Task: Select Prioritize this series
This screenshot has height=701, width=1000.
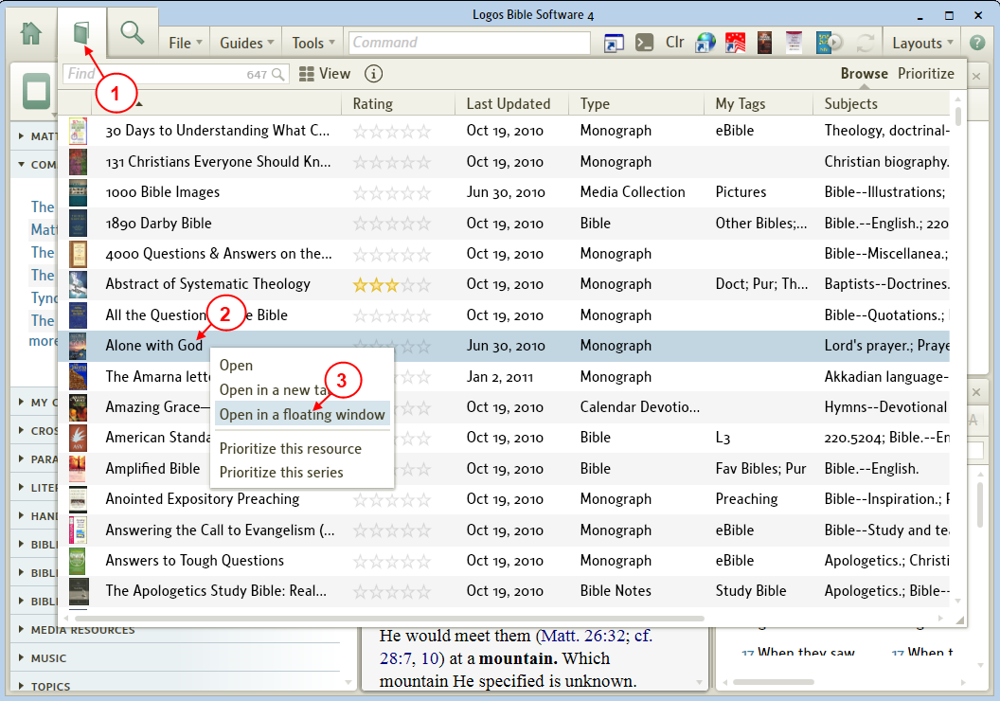Action: point(281,472)
